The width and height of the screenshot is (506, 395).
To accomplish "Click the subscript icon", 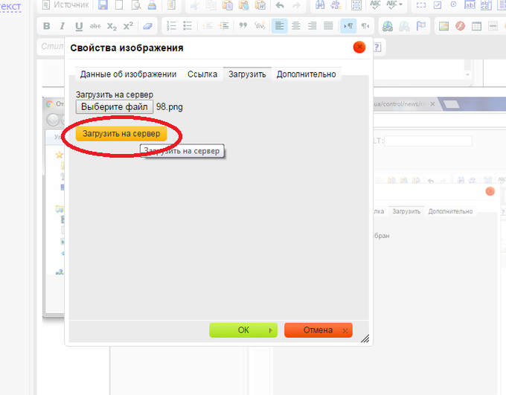I will tap(112, 26).
